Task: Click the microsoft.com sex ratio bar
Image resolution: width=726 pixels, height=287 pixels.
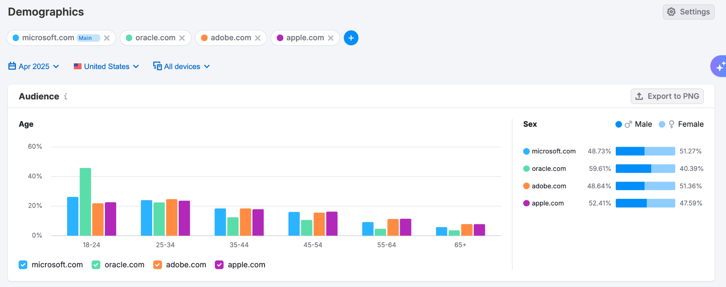Action: (645, 151)
